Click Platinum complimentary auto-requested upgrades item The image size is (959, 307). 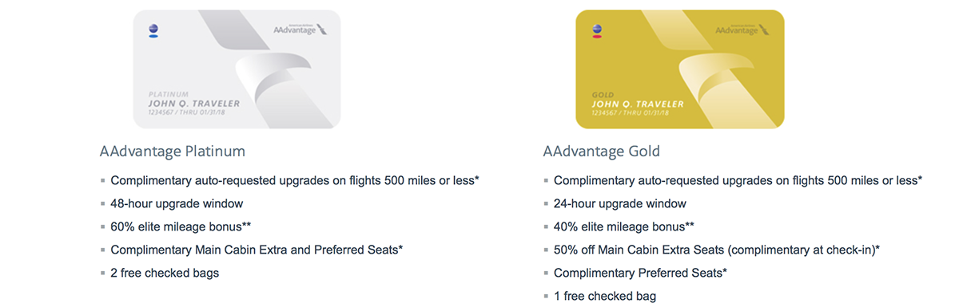(x=295, y=180)
